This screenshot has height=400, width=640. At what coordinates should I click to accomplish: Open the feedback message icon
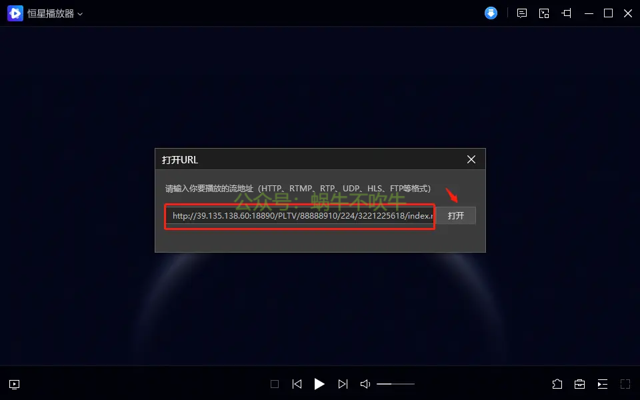pyautogui.click(x=521, y=13)
